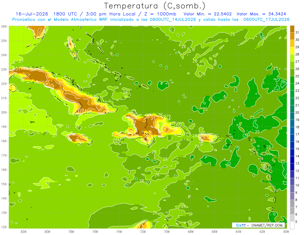Image resolution: width=304 pixels, height=235 pixels.
Task: Click the 'Valor Min. = 22.5402' value
Action: coord(207,14)
